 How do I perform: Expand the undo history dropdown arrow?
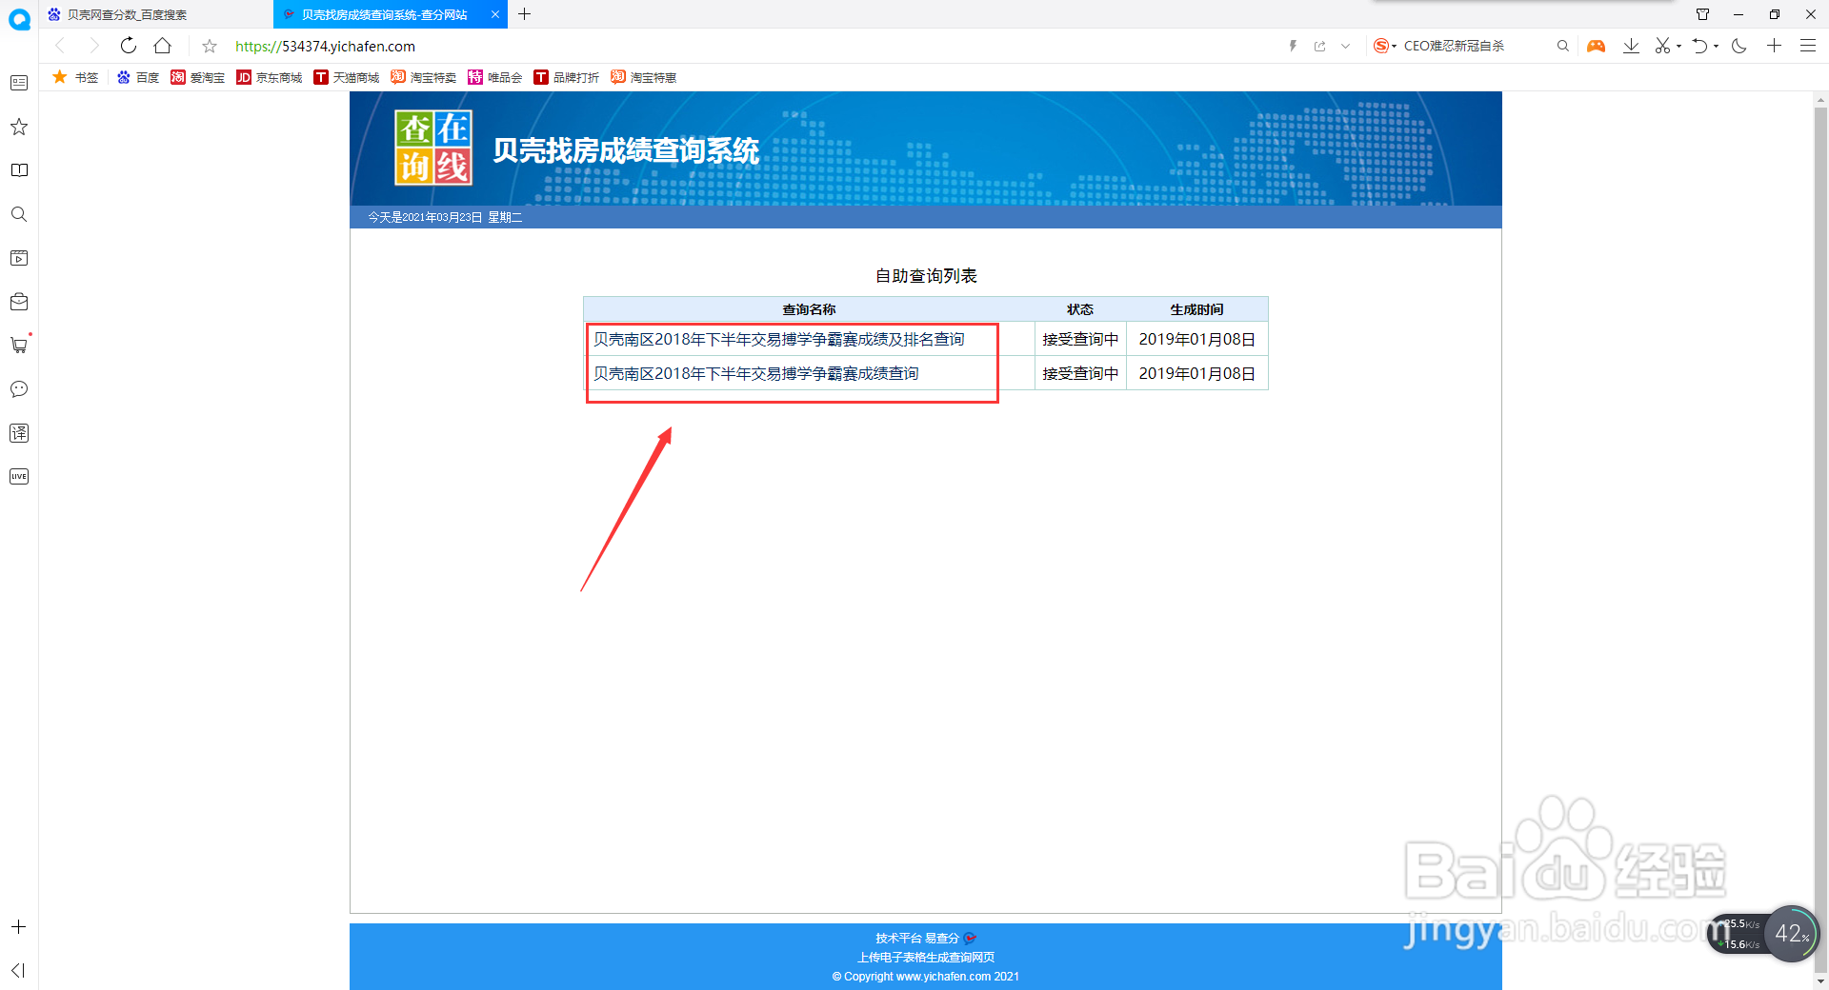[x=1716, y=46]
